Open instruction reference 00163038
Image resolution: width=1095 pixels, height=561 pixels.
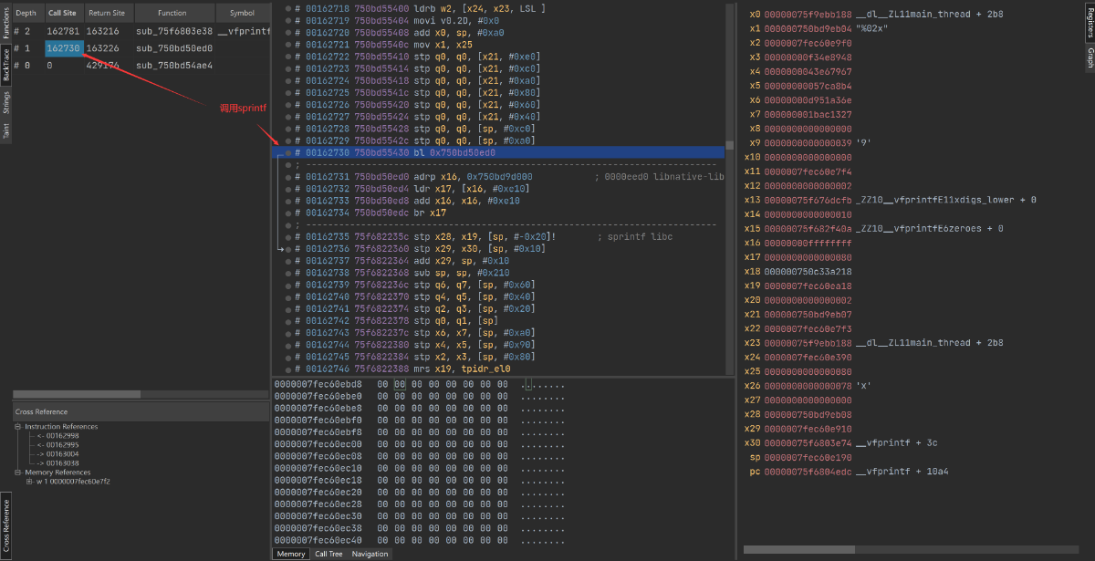[x=64, y=463]
